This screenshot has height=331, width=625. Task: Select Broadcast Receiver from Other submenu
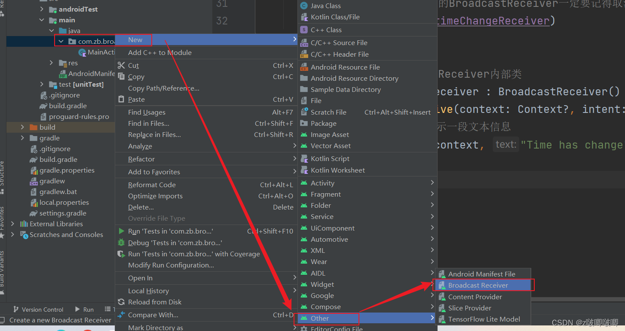coord(484,285)
